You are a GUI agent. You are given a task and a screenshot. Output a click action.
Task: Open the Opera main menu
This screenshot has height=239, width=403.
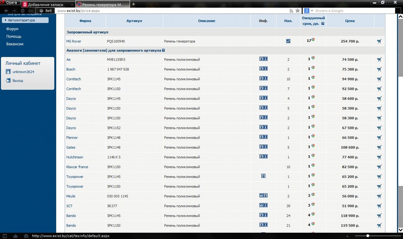pyautogui.click(x=10, y=3)
